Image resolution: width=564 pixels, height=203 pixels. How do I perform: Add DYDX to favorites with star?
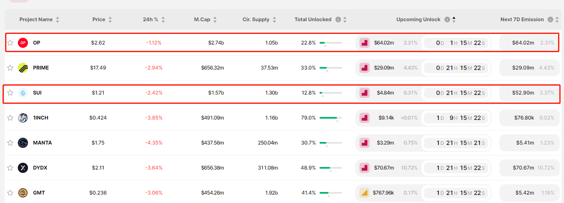(x=10, y=168)
